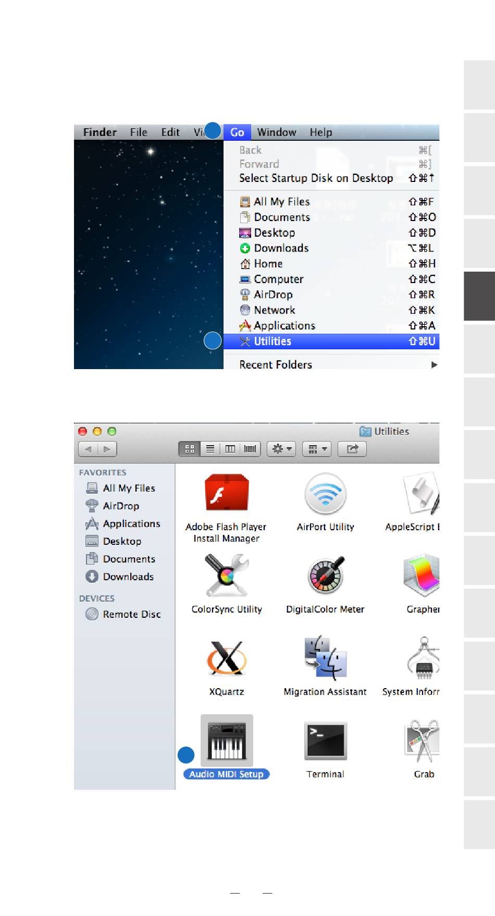The height and width of the screenshot is (916, 495).
Task: Open the Arrange items dropdown
Action: tap(317, 449)
